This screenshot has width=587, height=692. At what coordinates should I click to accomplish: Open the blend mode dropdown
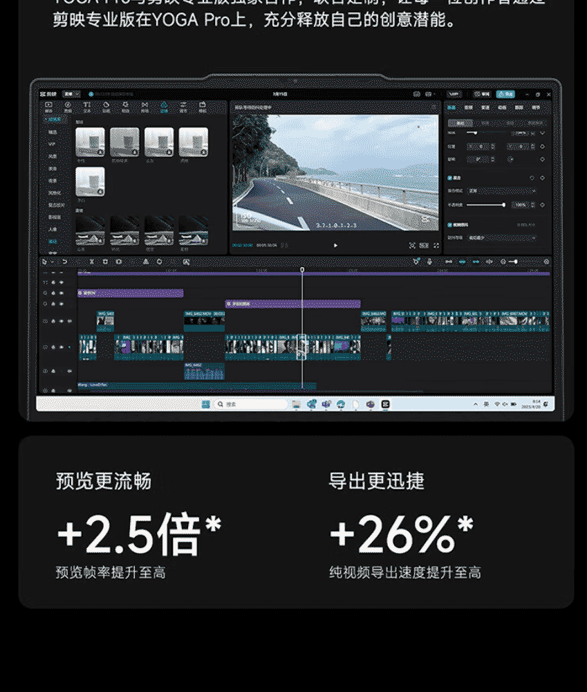[x=501, y=191]
